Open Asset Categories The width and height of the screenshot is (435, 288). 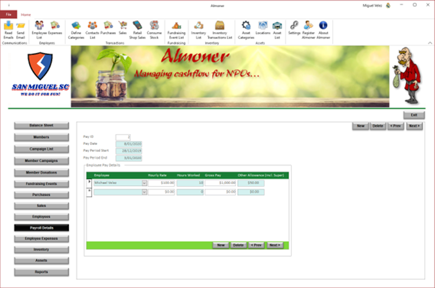point(246,30)
